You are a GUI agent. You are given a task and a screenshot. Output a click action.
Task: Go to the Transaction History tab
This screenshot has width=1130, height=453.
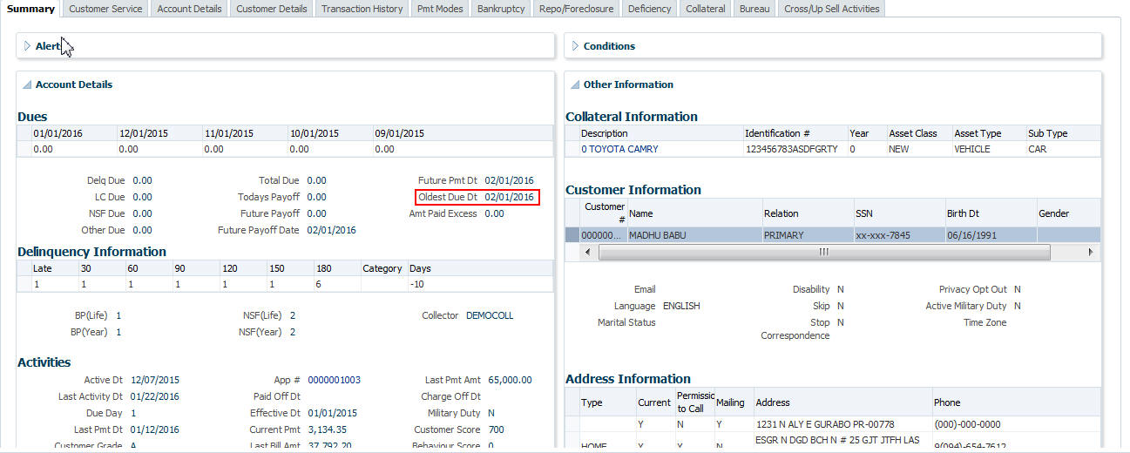(362, 9)
